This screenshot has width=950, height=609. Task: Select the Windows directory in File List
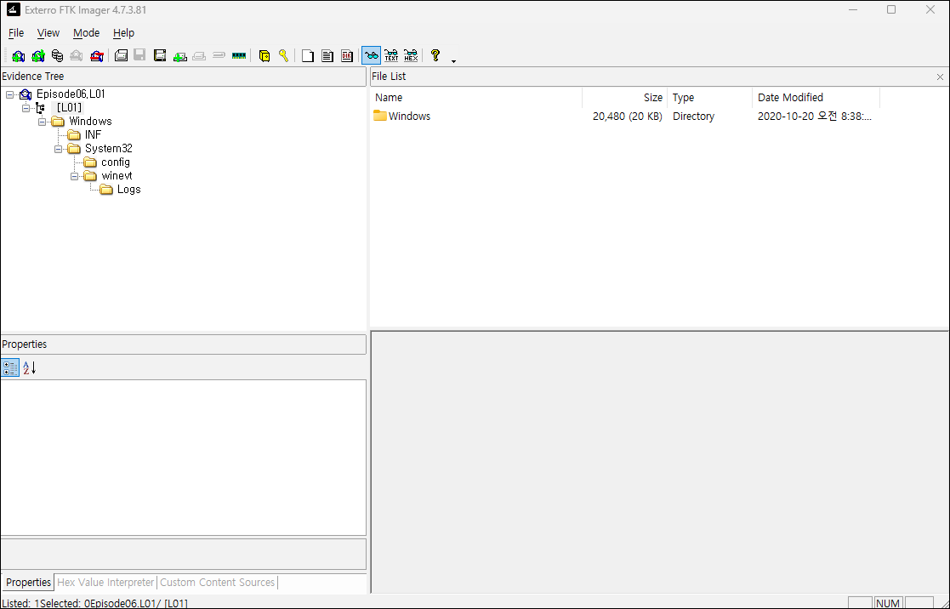[410, 117]
